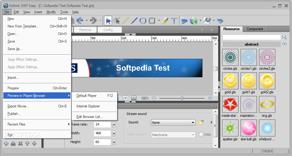Select the Text tool

tap(174, 21)
